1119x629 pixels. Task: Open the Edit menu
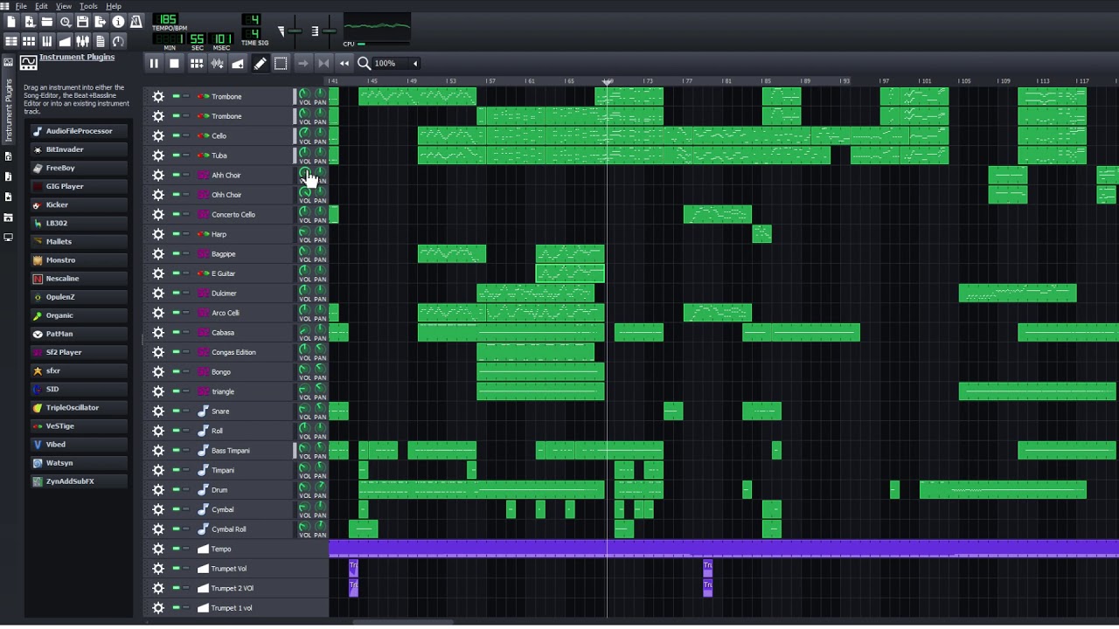(41, 6)
